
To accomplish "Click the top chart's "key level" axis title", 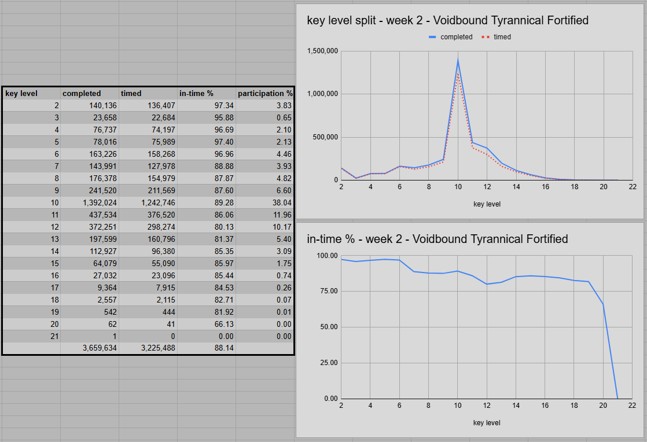I will click(487, 204).
